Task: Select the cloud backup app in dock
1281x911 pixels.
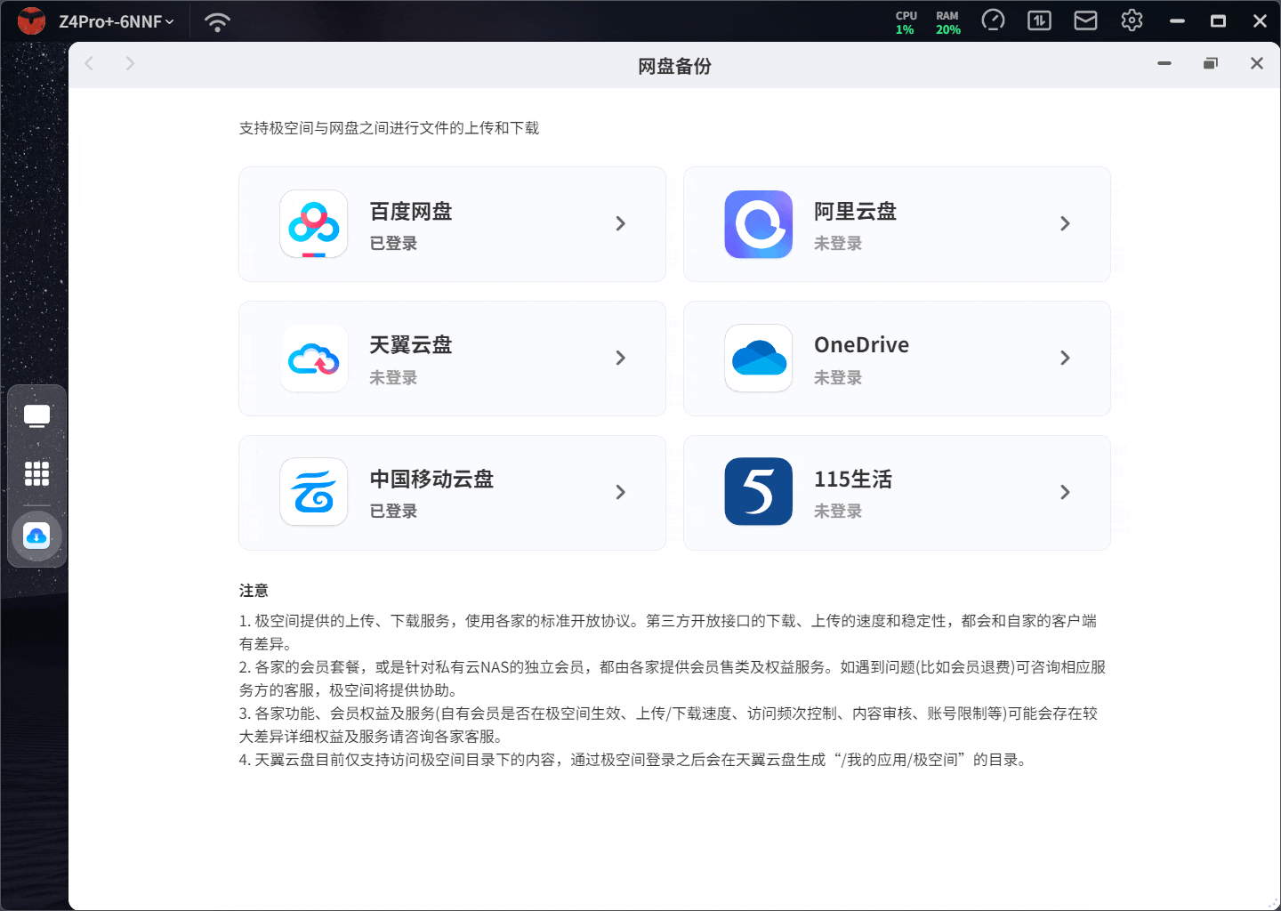Action: 36,536
